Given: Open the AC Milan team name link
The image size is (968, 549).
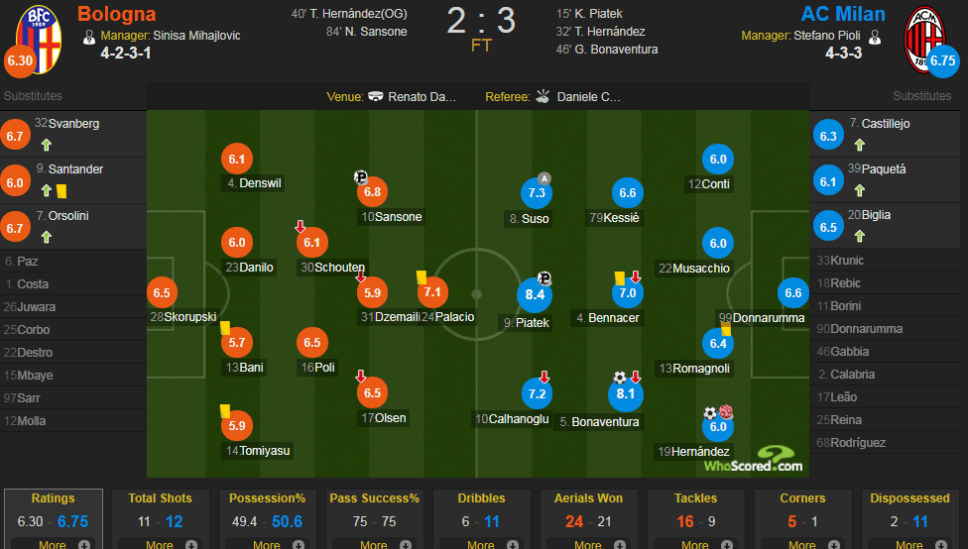Looking at the screenshot, I should [843, 14].
